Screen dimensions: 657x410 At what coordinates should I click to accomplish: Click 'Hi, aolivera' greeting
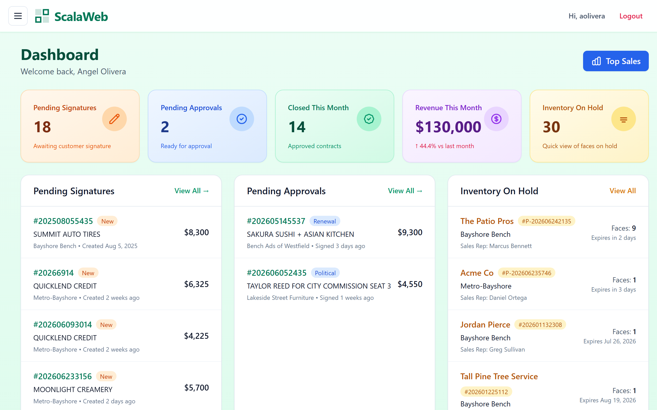(x=587, y=16)
